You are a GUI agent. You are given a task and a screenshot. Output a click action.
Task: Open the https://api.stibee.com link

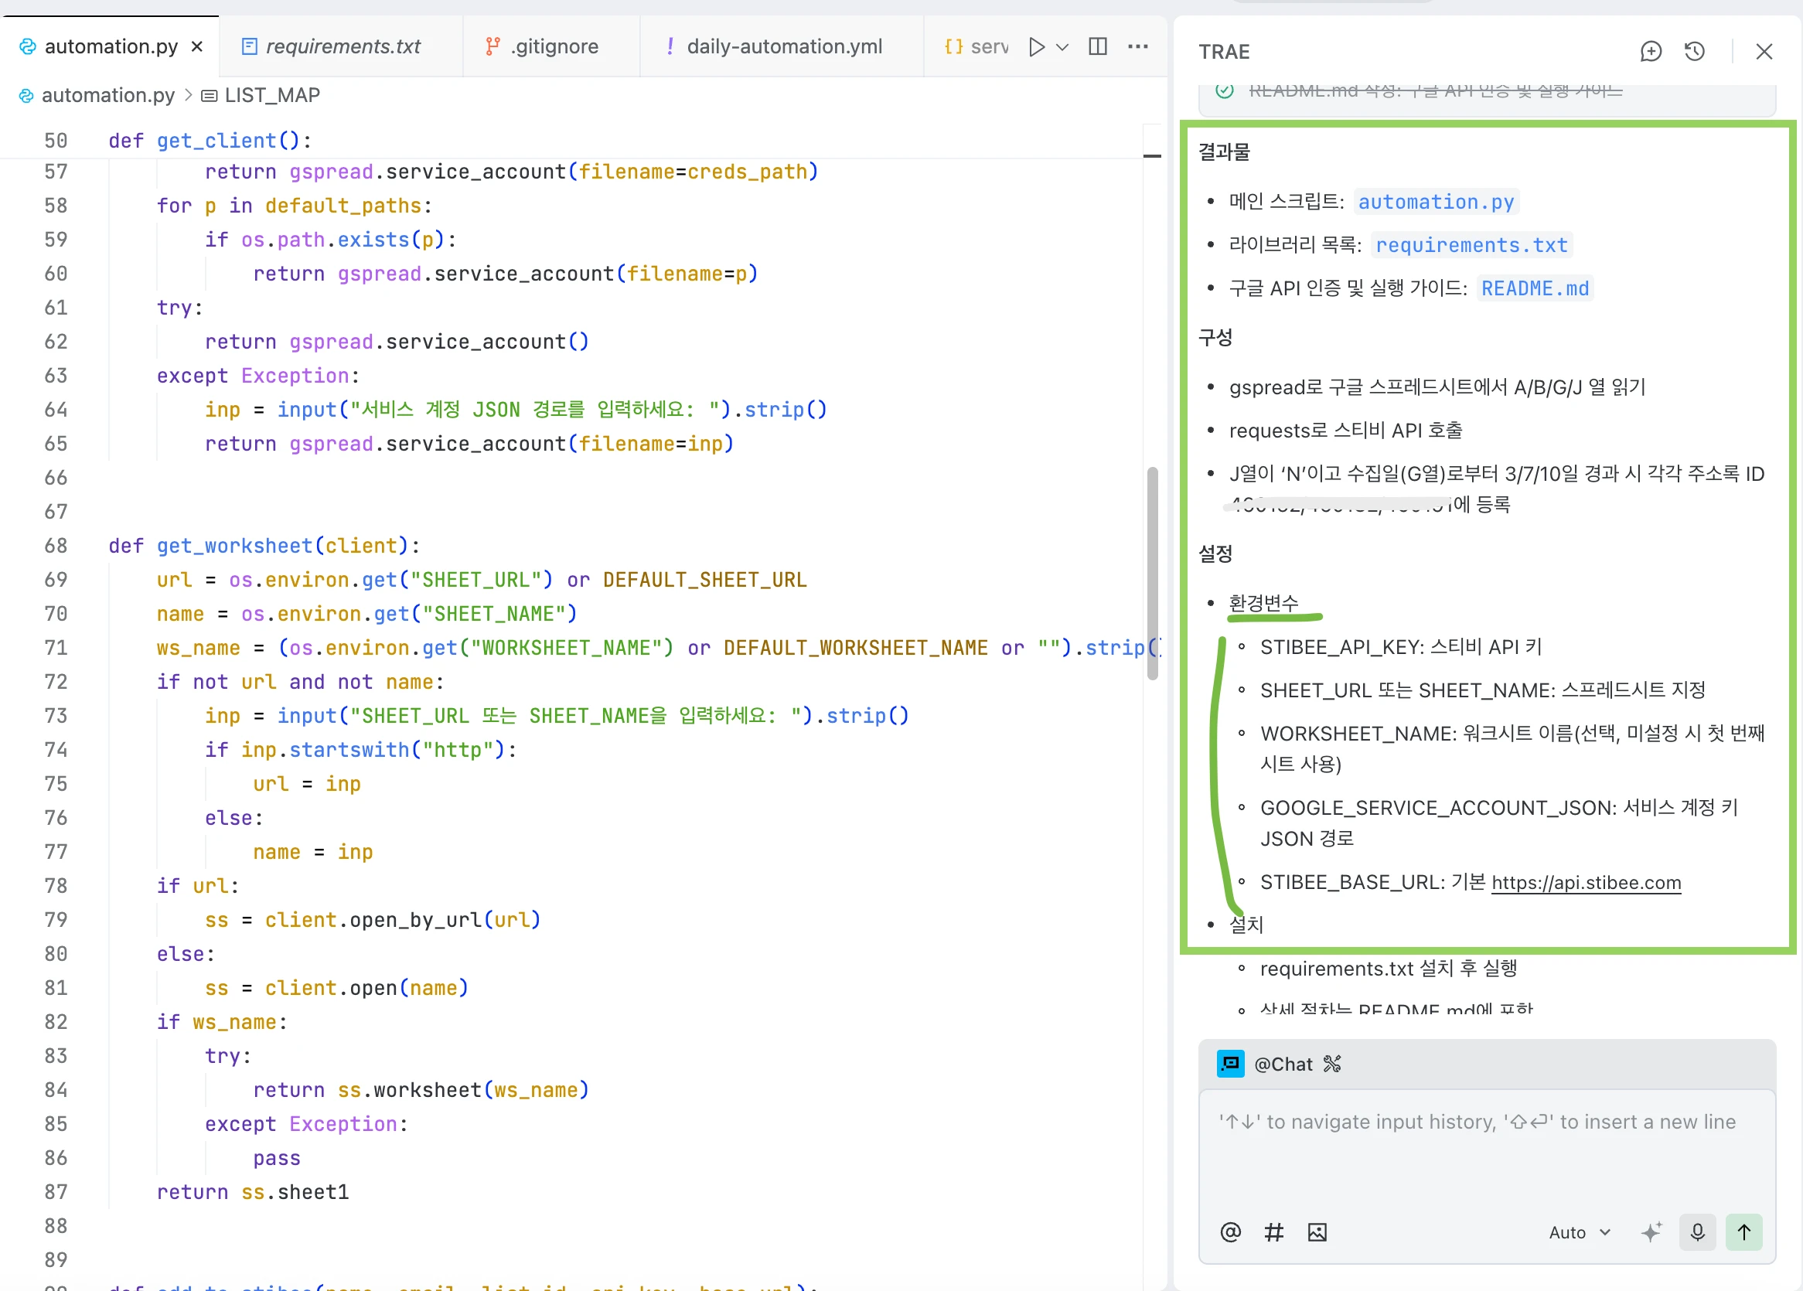[1586, 882]
